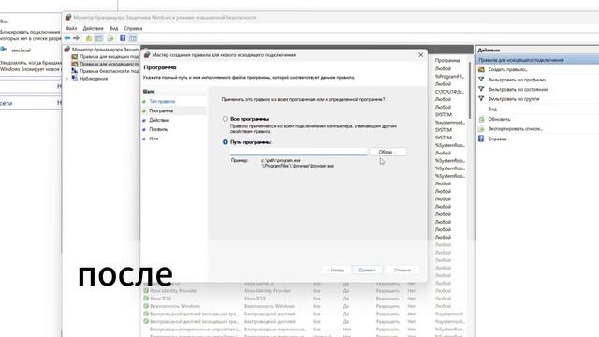Click the Xbox Identity Provider rule row
Image resolution: width=599 pixels, height=337 pixels.
pos(306,291)
